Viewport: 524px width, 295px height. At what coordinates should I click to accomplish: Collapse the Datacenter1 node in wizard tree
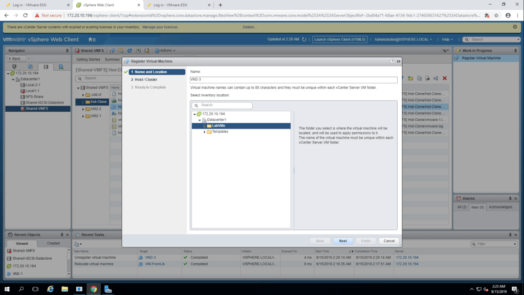[199, 120]
